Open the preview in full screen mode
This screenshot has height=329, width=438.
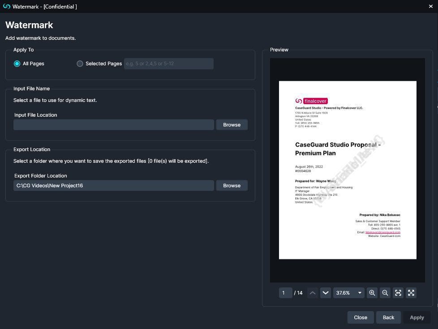(411, 293)
